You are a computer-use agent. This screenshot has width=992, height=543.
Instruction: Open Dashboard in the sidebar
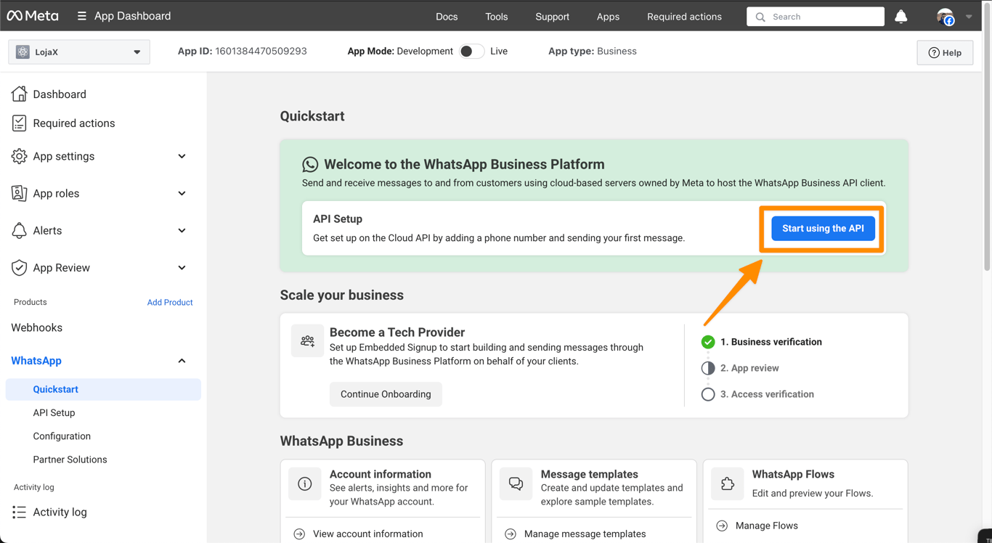pos(60,94)
